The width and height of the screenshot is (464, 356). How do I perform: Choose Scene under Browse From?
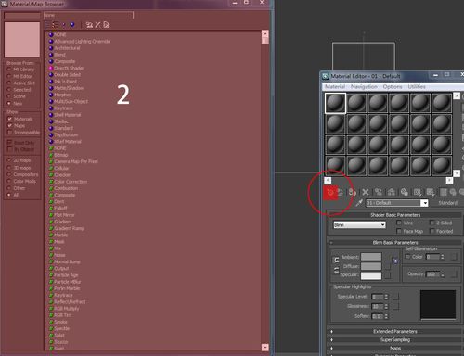pos(9,96)
